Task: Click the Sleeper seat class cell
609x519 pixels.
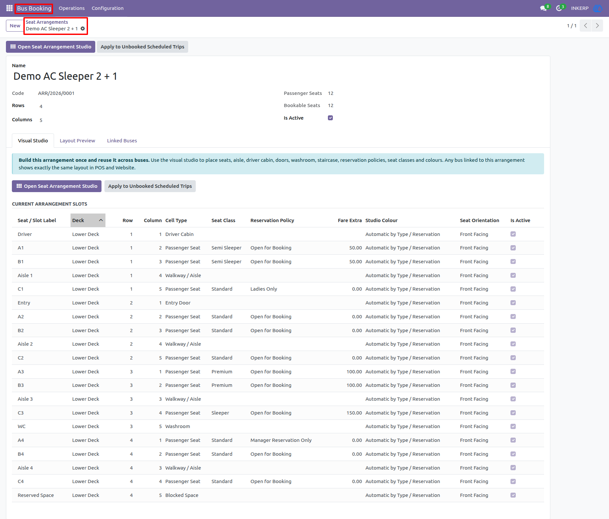Action: click(220, 413)
